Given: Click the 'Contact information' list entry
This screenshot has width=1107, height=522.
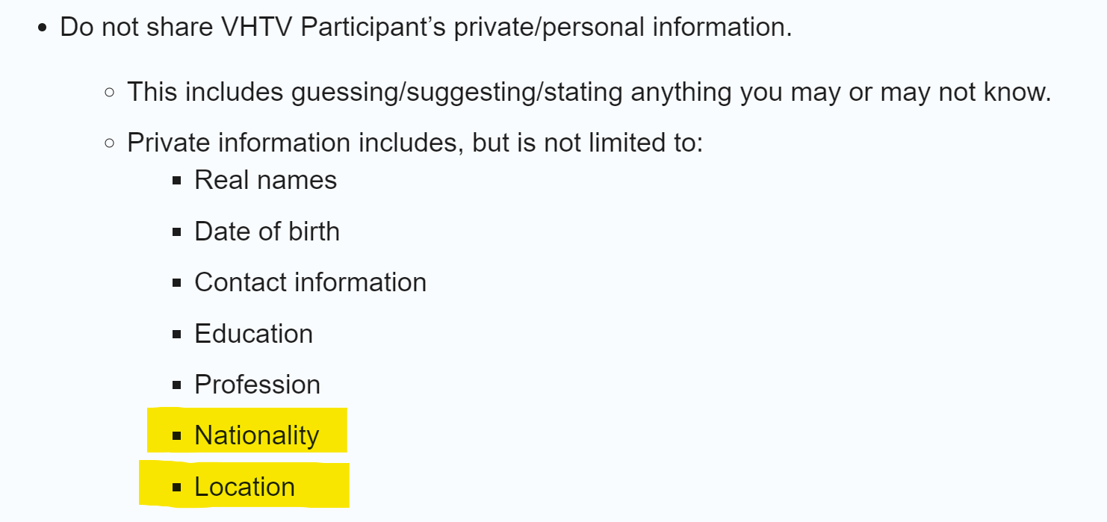Looking at the screenshot, I should (x=310, y=282).
